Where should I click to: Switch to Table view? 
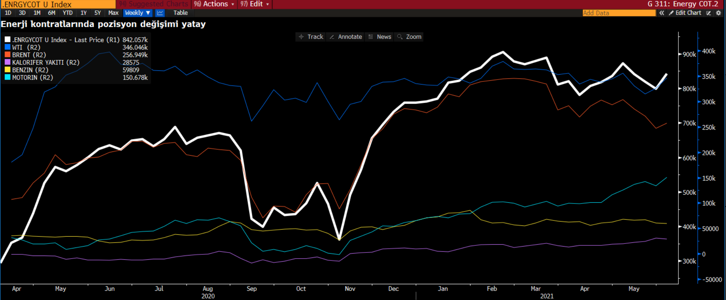pyautogui.click(x=180, y=13)
